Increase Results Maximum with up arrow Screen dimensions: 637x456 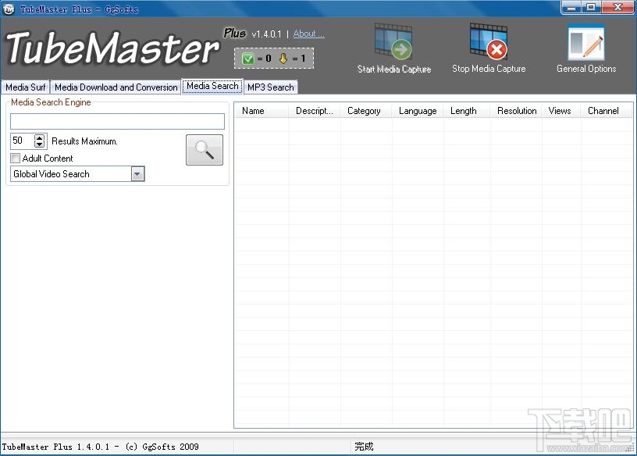point(39,137)
